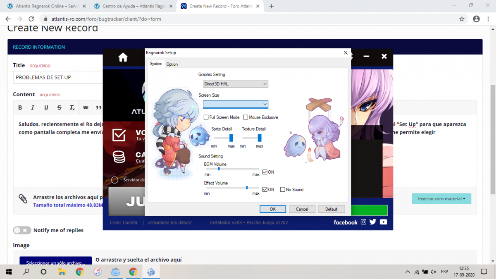This screenshot has height=279, width=496.
Task: Toggle Notify me of replies switch
Action: 22,230
